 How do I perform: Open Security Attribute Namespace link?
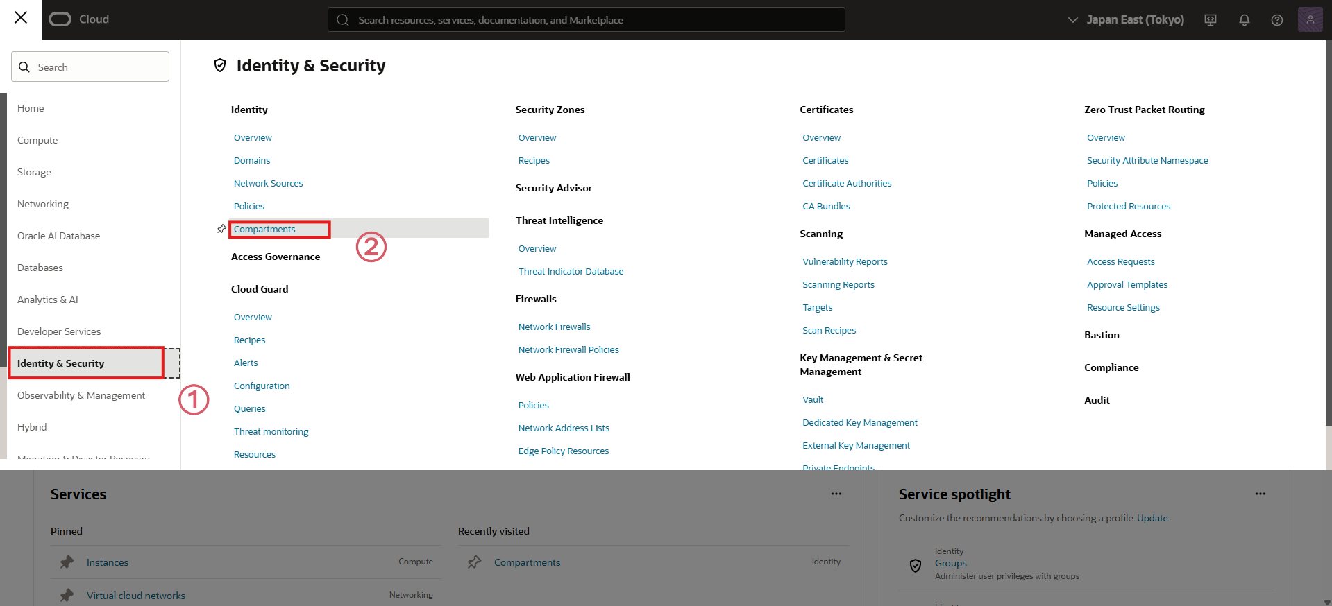pos(1147,160)
